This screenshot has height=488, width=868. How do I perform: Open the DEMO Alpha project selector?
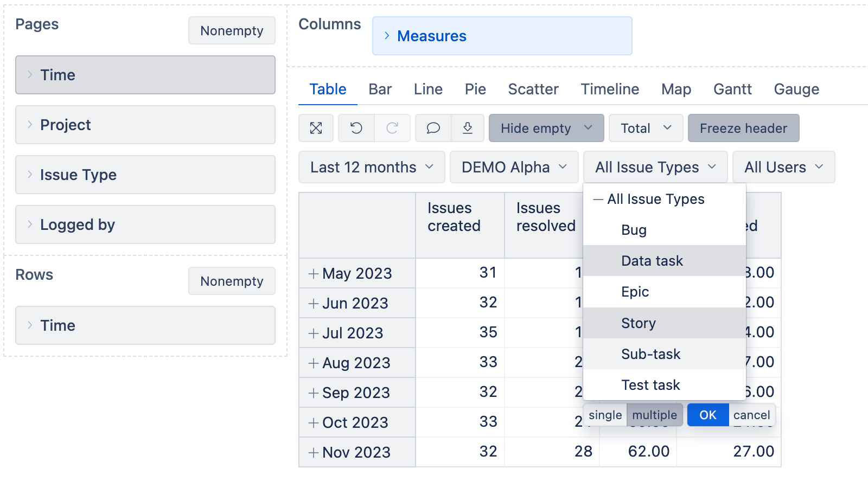pyautogui.click(x=513, y=167)
